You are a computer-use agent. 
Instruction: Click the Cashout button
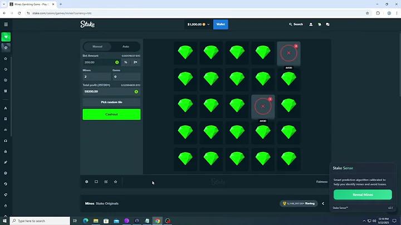[x=111, y=114]
